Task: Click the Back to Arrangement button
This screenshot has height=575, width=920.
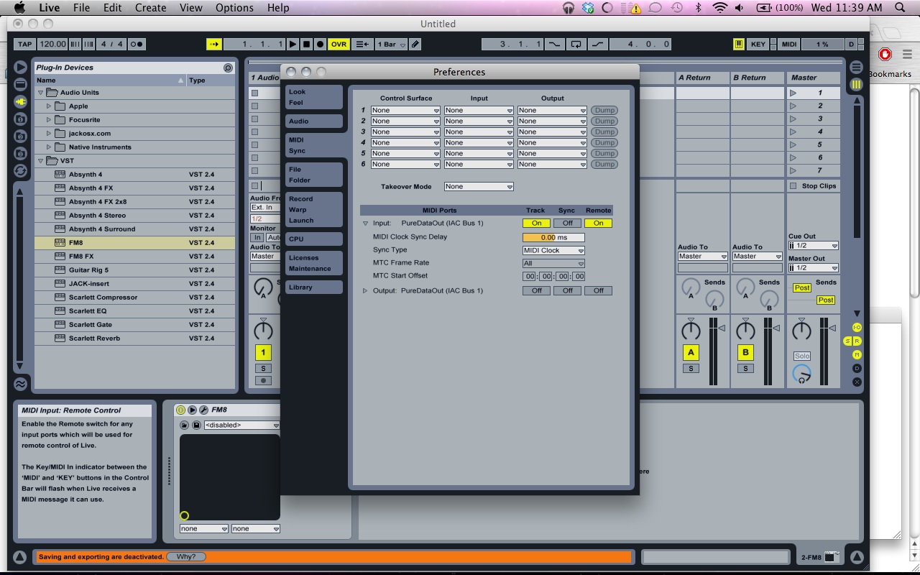Action: coord(363,44)
